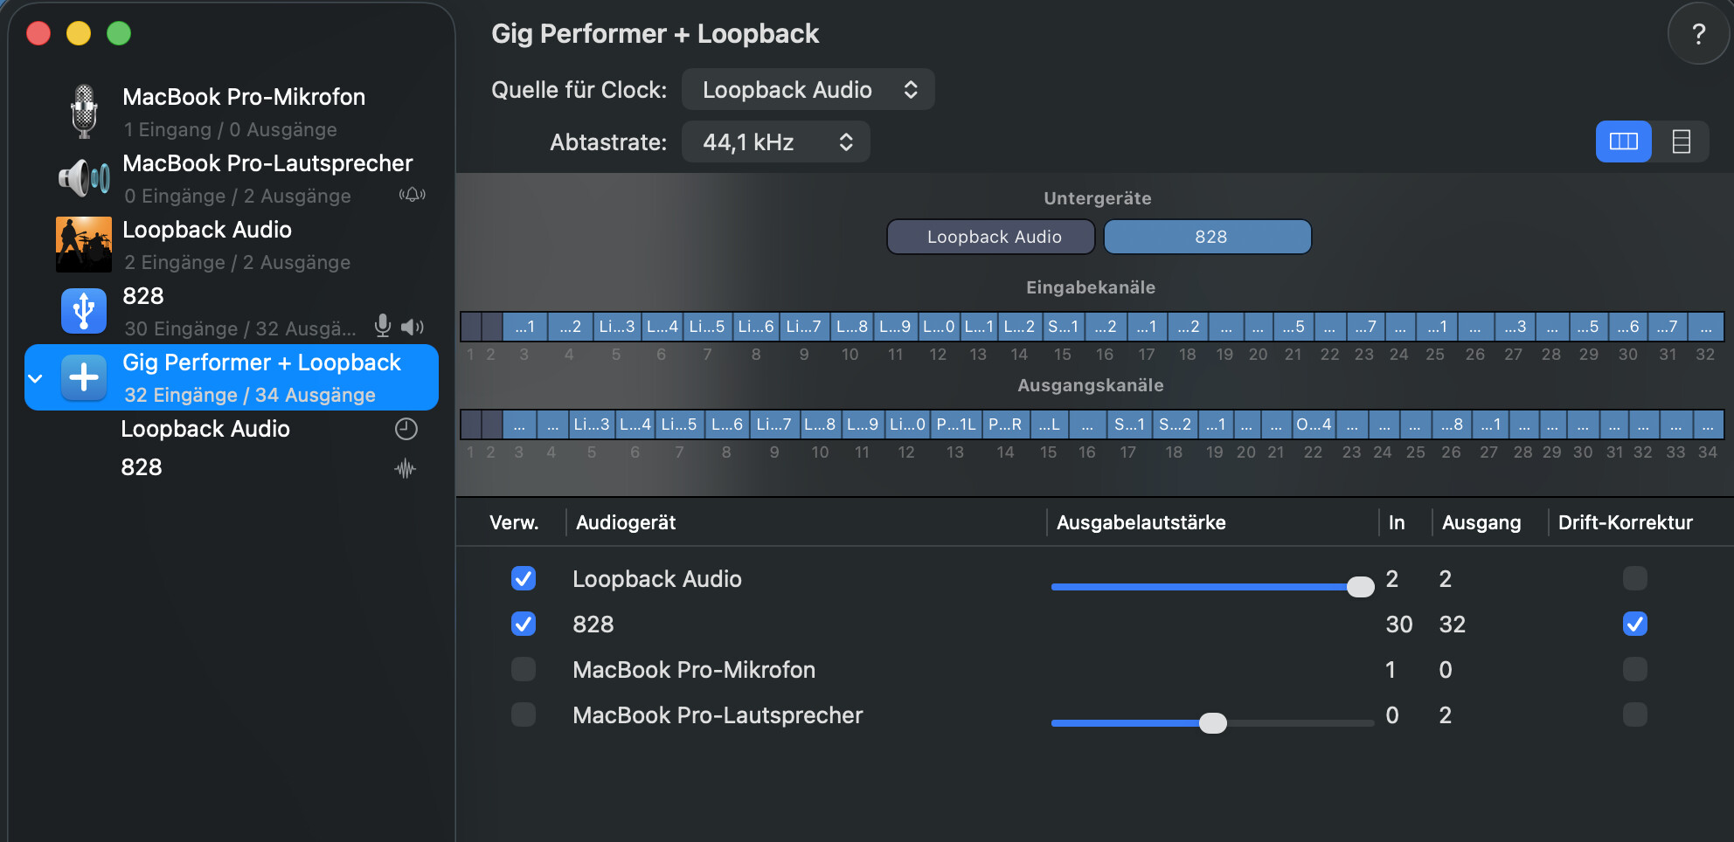This screenshot has height=842, width=1734.
Task: Open the Abtastrate sample rate dropdown
Action: tap(775, 142)
